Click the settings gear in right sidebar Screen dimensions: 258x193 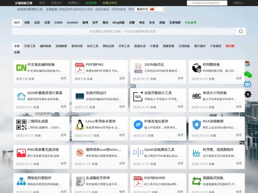pos(248,94)
